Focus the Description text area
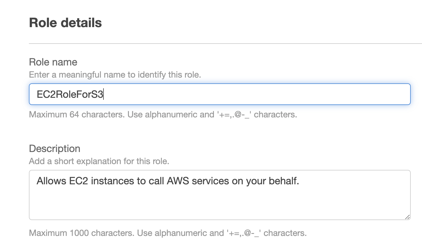Image resolution: width=422 pixels, height=244 pixels. point(220,195)
